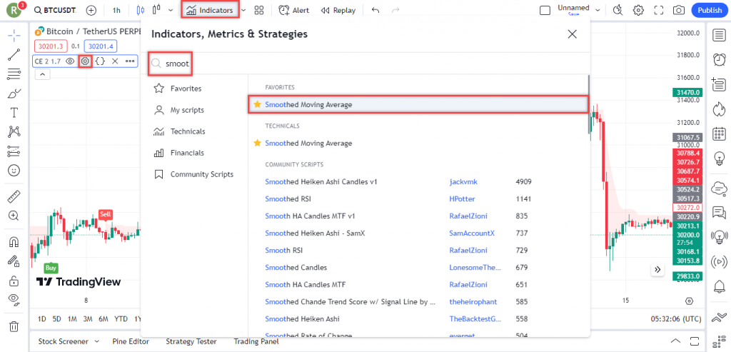Image resolution: width=731 pixels, height=352 pixels.
Task: Select the zoom in tool
Action: tap(14, 216)
